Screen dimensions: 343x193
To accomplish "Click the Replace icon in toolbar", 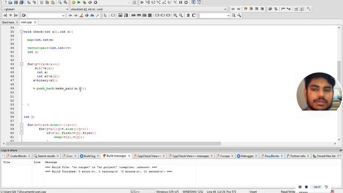I will tap(65, 2).
